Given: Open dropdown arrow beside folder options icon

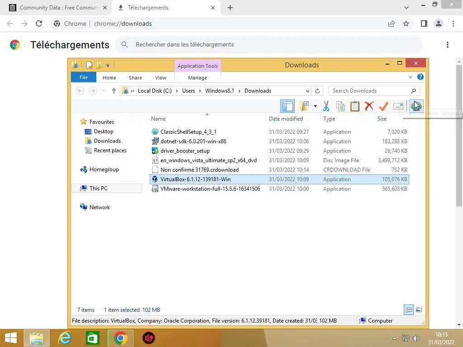Looking at the screenshot, I should [315, 106].
